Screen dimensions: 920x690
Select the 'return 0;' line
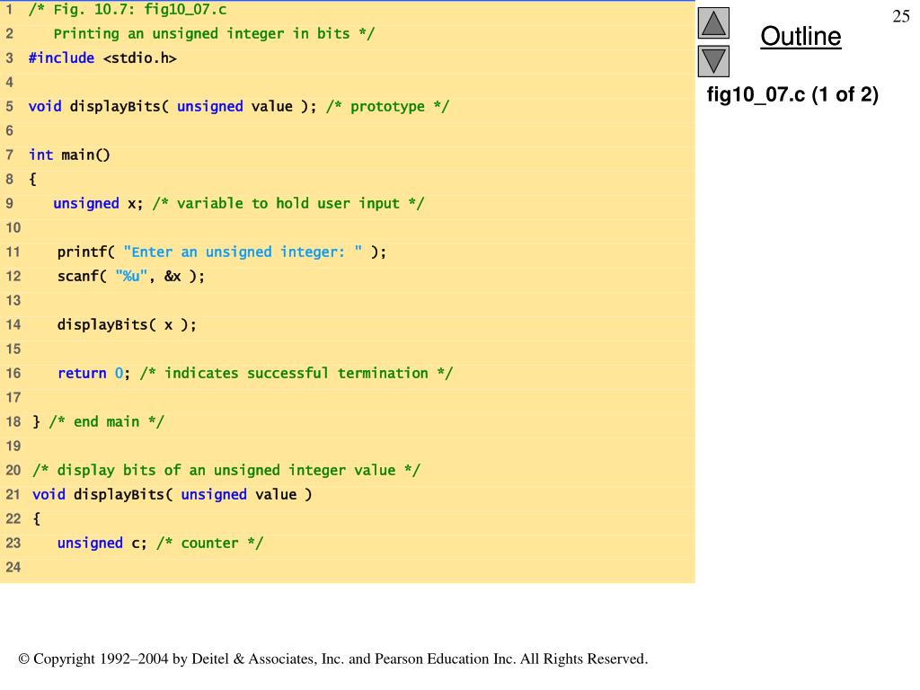pos(255,373)
